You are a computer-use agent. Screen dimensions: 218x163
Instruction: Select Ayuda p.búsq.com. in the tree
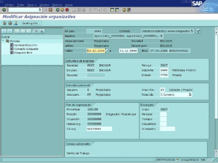coord(26,45)
